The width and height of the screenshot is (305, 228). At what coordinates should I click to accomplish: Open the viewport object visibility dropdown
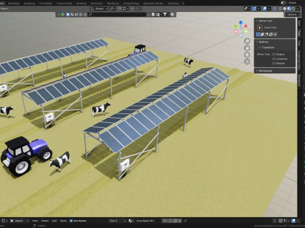click(247, 9)
